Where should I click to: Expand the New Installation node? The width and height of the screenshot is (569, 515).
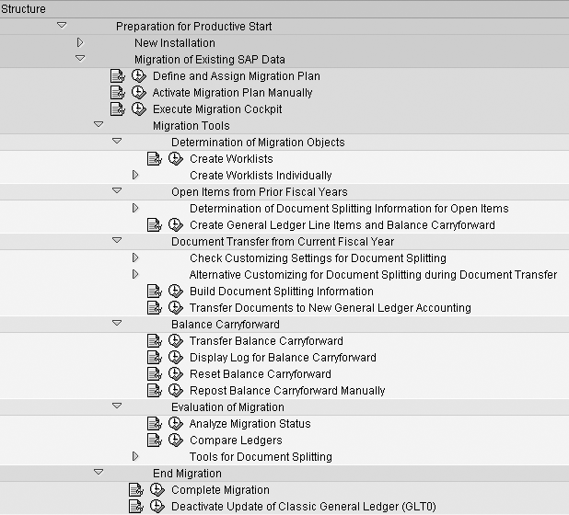(80, 43)
